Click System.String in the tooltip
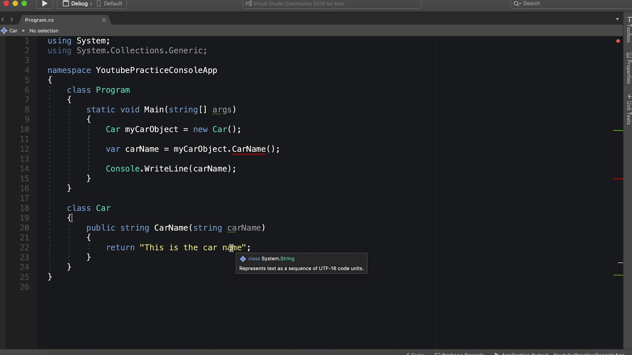The height and width of the screenshot is (355, 632). (x=278, y=258)
